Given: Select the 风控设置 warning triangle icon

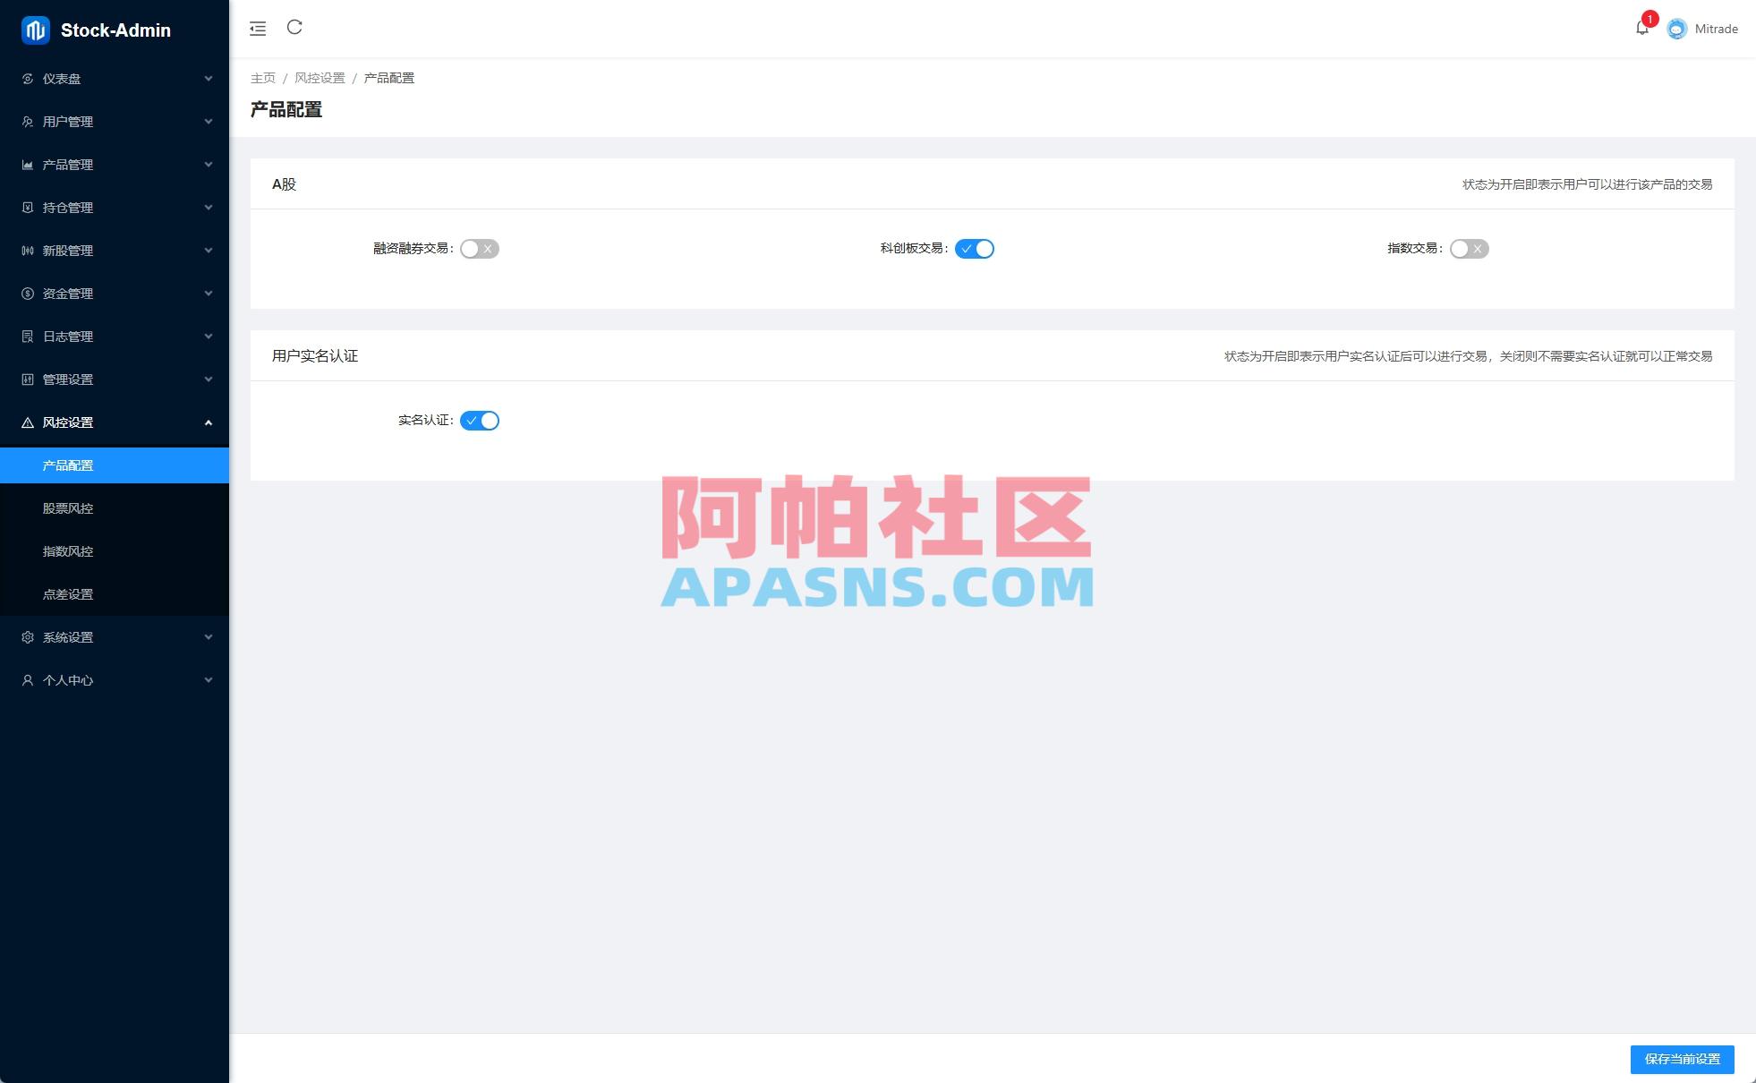Looking at the screenshot, I should coord(26,422).
